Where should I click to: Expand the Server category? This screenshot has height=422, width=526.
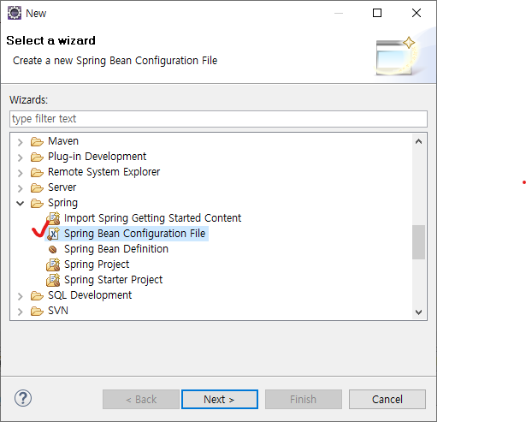tap(21, 187)
